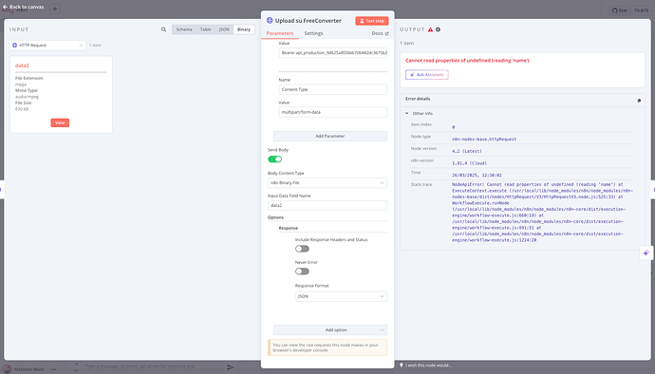
Task: Open the AI assistant sparkle icon
Action: [x=646, y=252]
